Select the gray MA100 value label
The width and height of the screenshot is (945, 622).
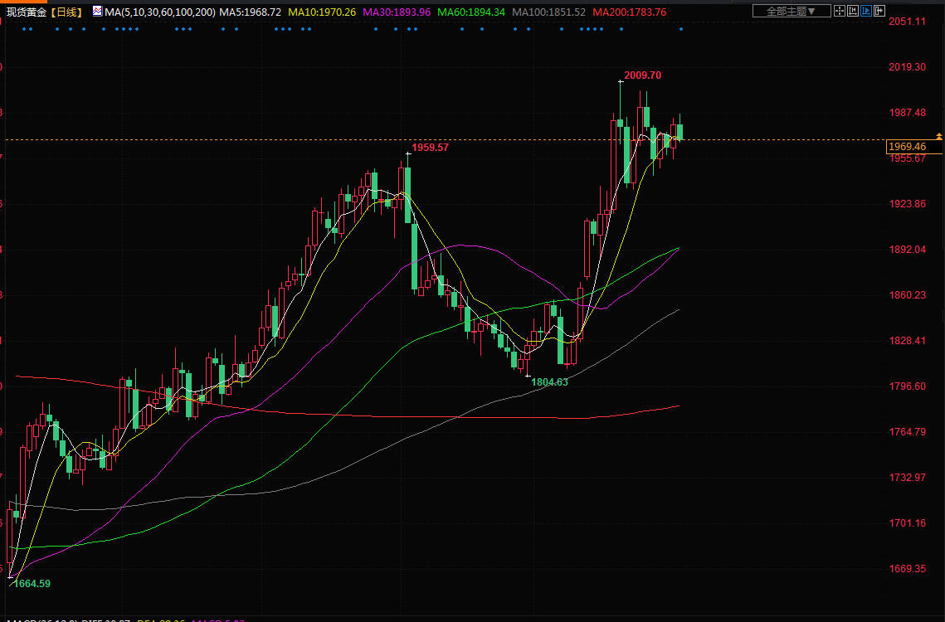[548, 12]
